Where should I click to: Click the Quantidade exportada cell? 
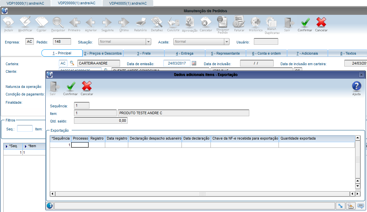pos(317,145)
